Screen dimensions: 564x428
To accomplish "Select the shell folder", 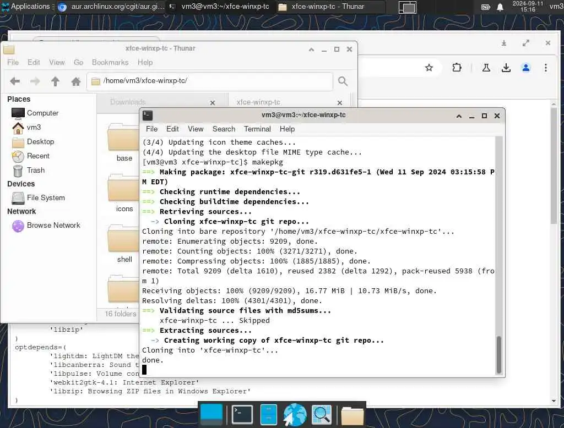I will pyautogui.click(x=124, y=244).
